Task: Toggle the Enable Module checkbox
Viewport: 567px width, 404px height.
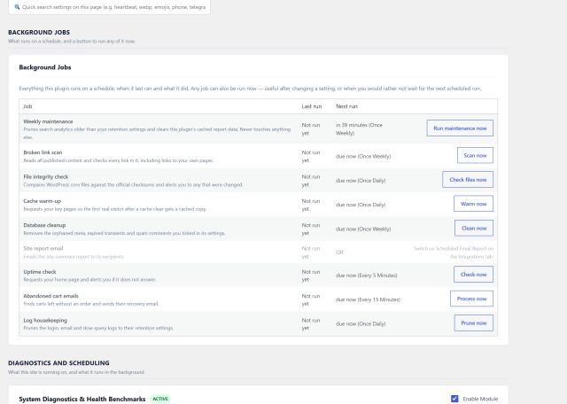Action: (x=454, y=399)
